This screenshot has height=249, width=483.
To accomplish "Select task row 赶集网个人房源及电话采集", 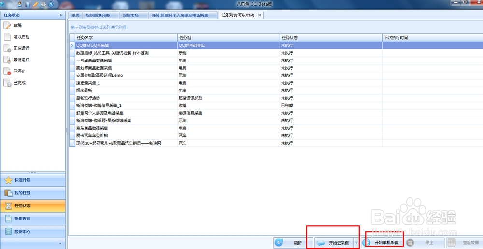I will [x=276, y=113].
